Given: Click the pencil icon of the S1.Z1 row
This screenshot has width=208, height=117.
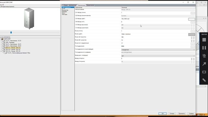Looking at the screenshot, I should click(5, 41).
